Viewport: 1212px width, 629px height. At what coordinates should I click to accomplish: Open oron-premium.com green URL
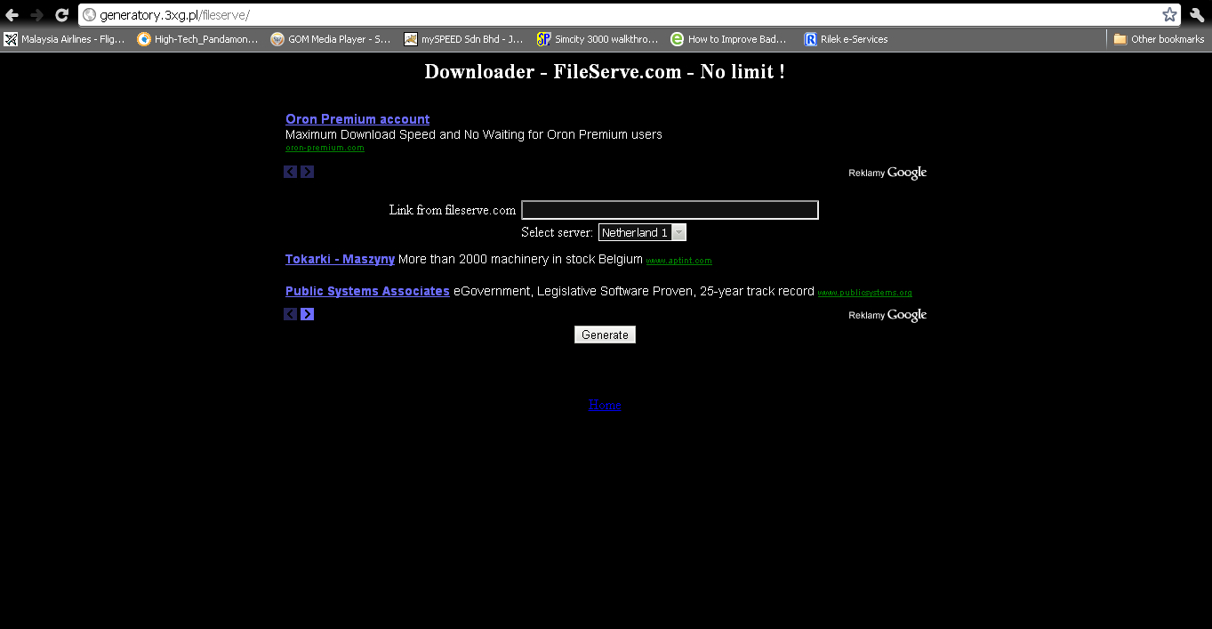325,148
